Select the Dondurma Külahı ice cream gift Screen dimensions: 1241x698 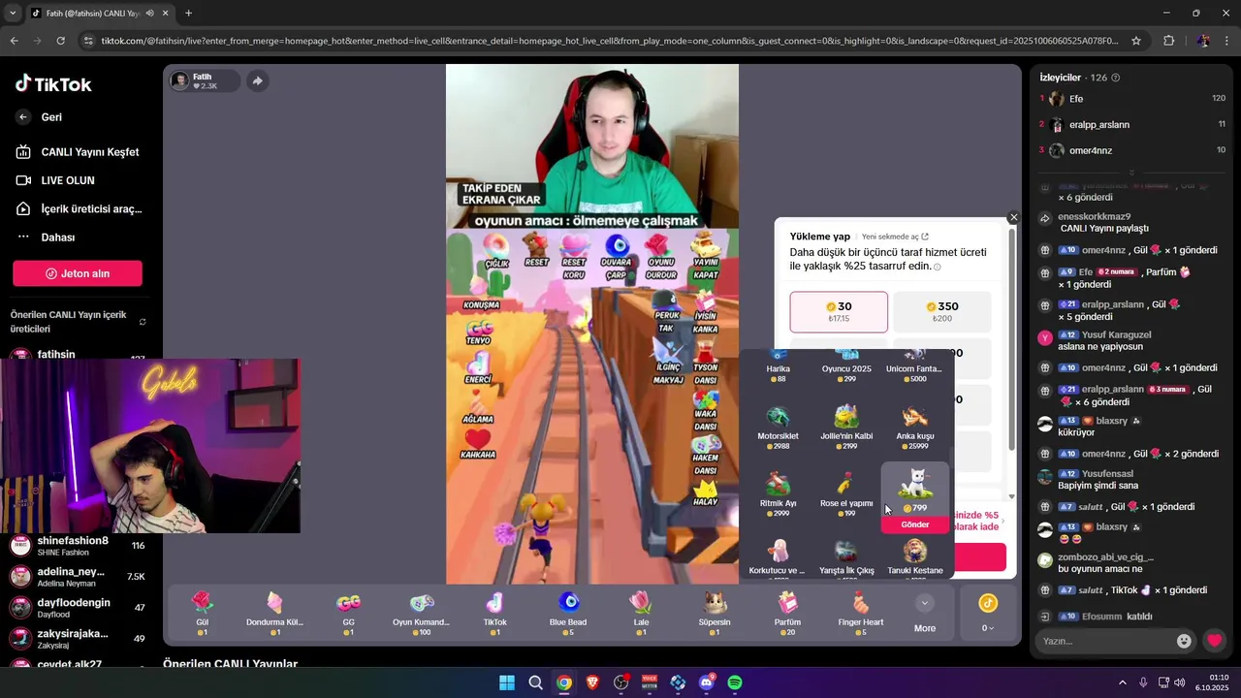click(274, 614)
